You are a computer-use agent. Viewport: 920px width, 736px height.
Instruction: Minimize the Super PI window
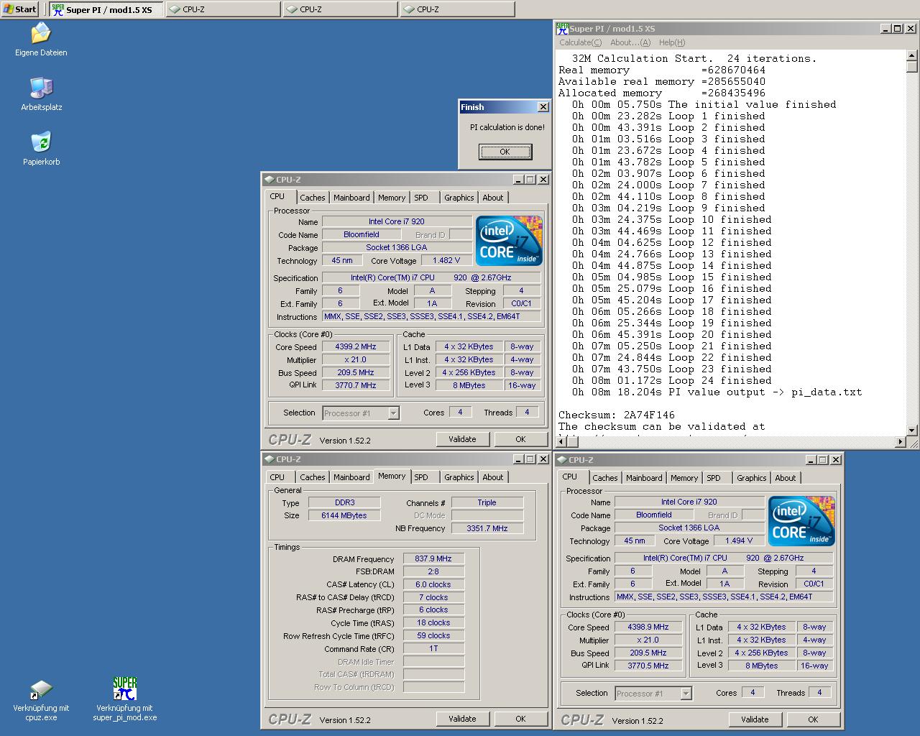[886, 29]
